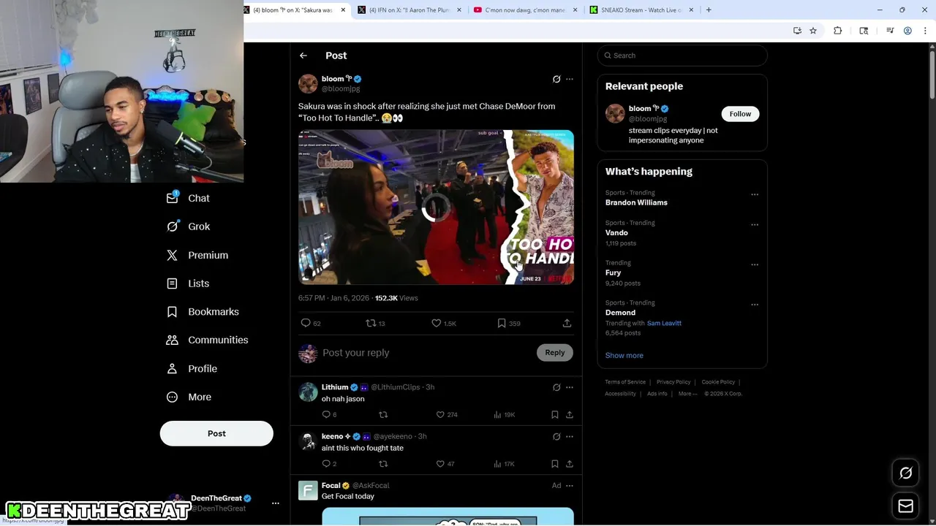Like keeno's comment with 47 likes

point(445,464)
